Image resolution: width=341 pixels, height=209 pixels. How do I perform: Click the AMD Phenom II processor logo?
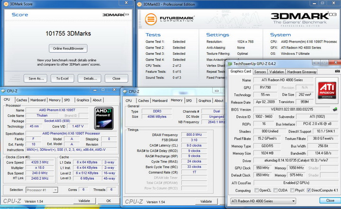coord(104,118)
